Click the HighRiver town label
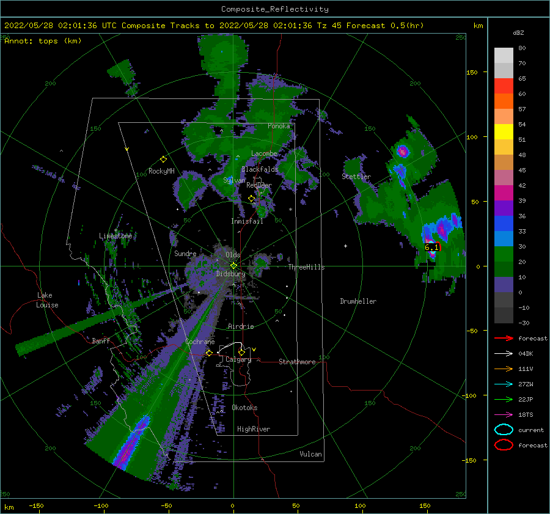The image size is (550, 514). point(254,429)
